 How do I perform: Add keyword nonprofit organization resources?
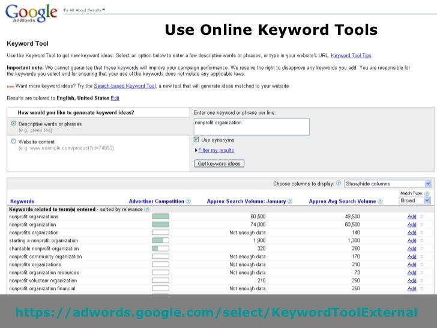click(x=412, y=273)
